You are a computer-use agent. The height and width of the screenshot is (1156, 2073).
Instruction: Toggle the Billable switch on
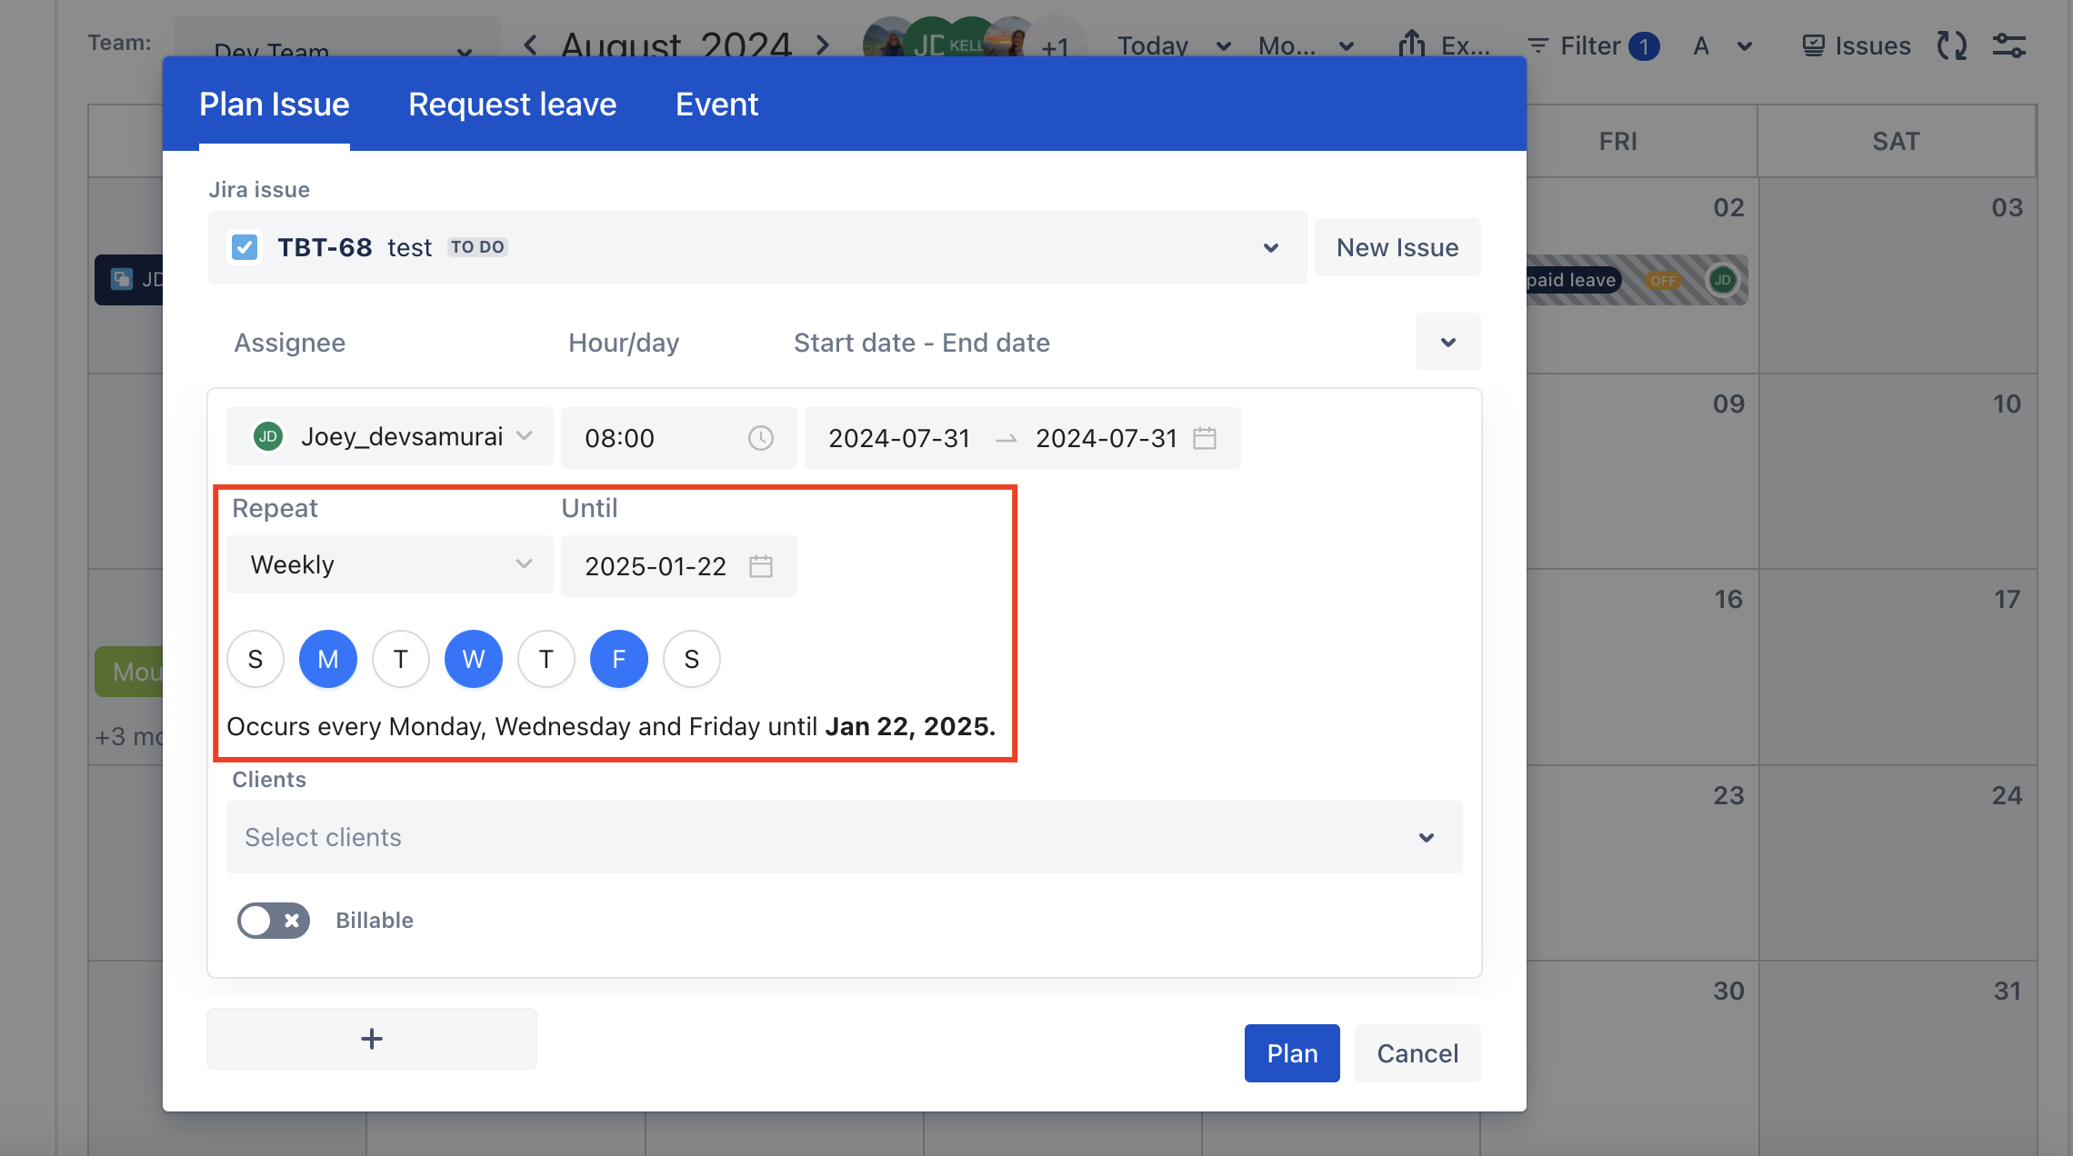pos(273,921)
